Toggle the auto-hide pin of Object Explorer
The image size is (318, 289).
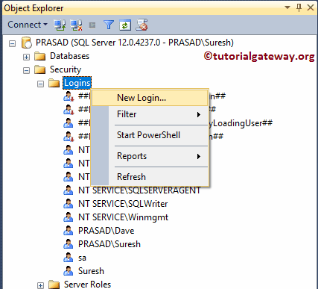[299, 7]
